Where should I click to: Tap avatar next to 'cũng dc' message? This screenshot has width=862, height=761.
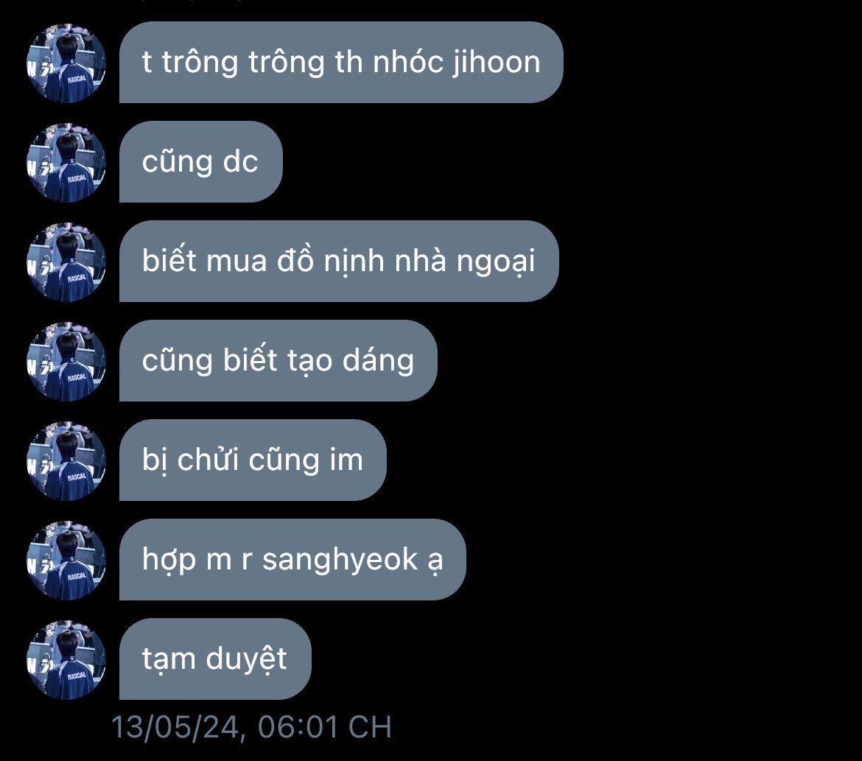pos(66,162)
